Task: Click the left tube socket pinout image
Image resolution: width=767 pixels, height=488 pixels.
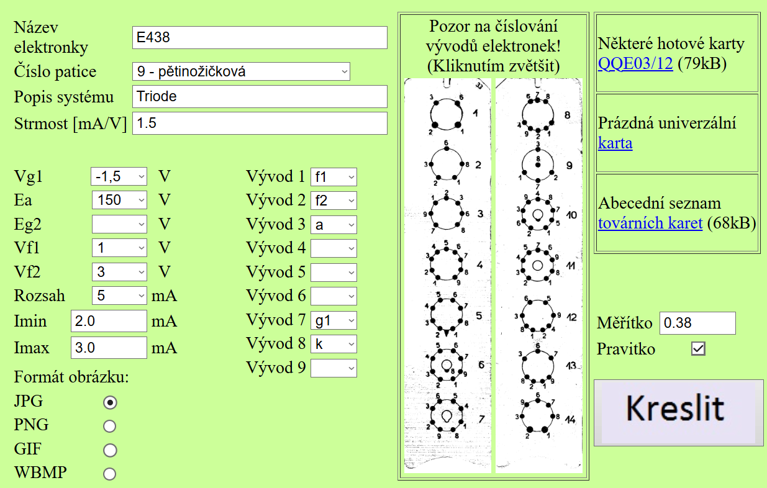Action: (447, 275)
